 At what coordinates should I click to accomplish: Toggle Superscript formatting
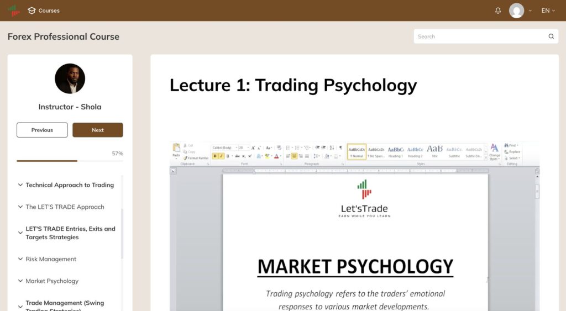pos(250,156)
